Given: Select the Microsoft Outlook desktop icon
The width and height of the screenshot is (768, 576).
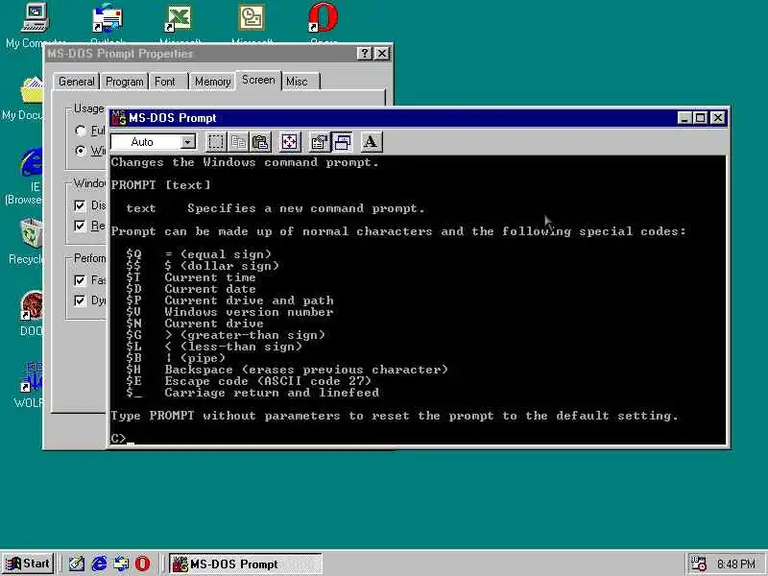Looking at the screenshot, I should pos(252,25).
